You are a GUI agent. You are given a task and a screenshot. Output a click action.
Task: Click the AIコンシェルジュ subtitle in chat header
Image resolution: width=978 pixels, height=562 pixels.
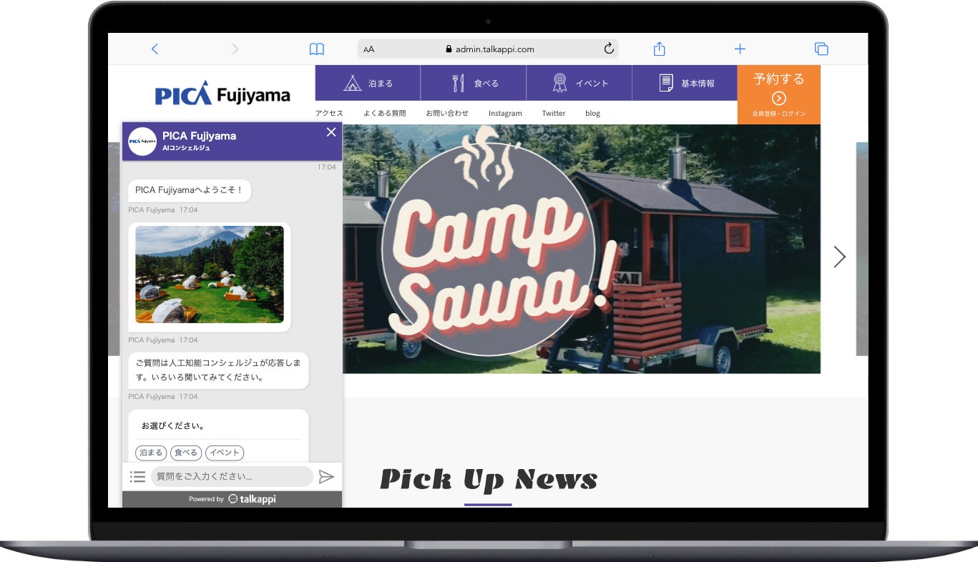coord(186,149)
